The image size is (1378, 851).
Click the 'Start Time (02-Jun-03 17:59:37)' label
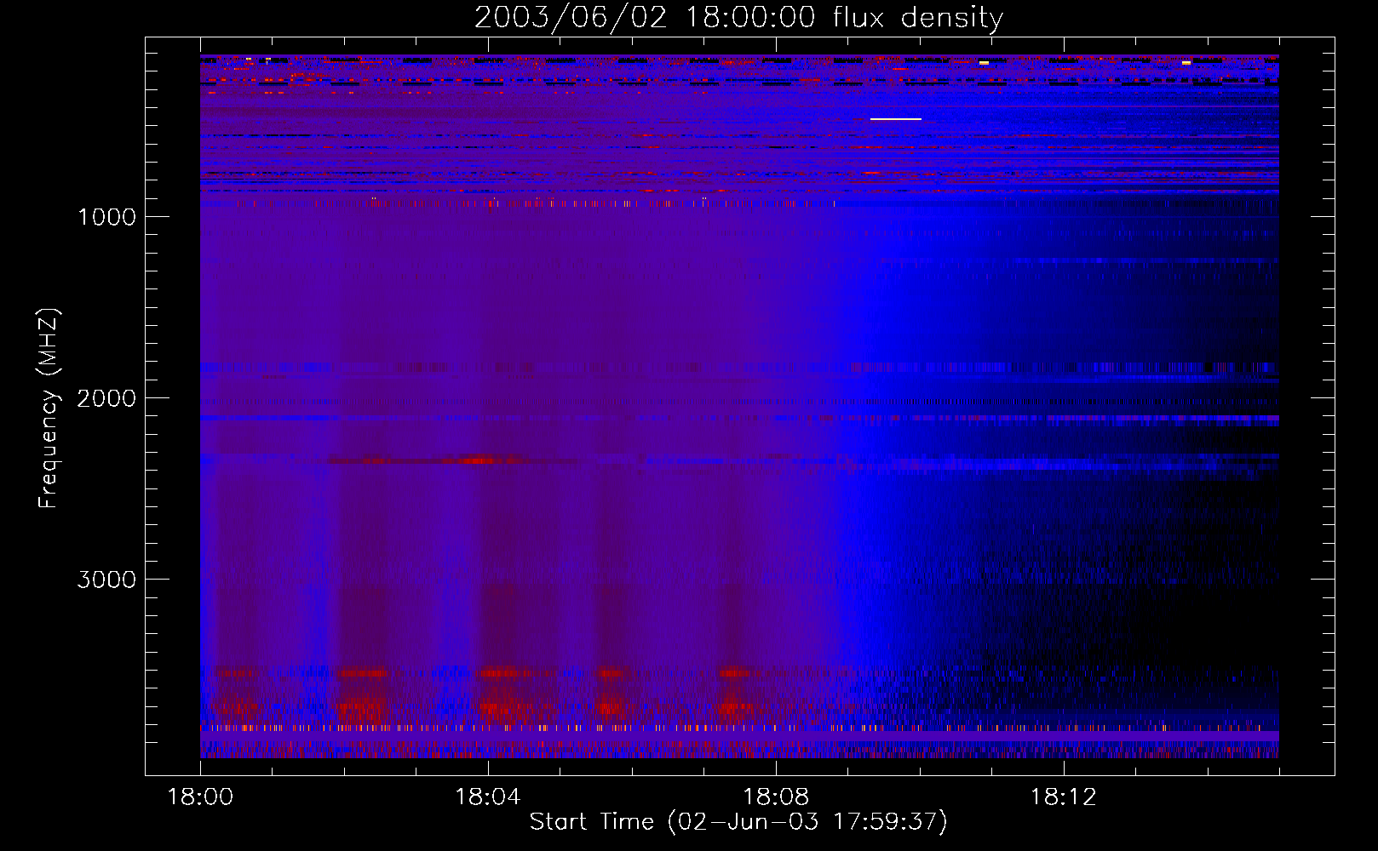click(738, 822)
